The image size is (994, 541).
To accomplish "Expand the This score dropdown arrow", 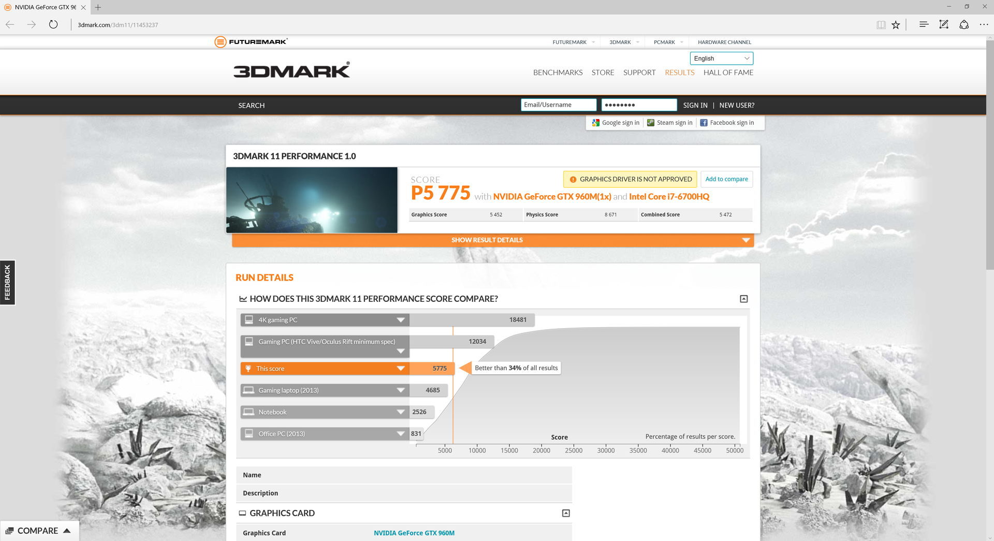I will (x=401, y=369).
